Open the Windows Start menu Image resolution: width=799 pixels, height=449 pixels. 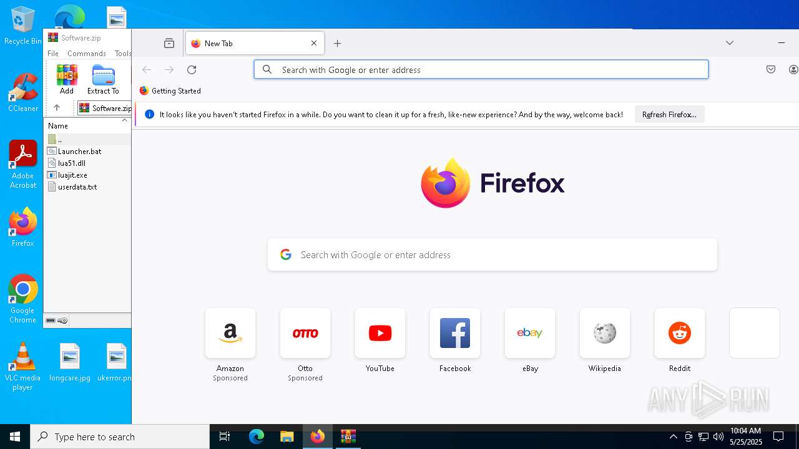tap(15, 437)
